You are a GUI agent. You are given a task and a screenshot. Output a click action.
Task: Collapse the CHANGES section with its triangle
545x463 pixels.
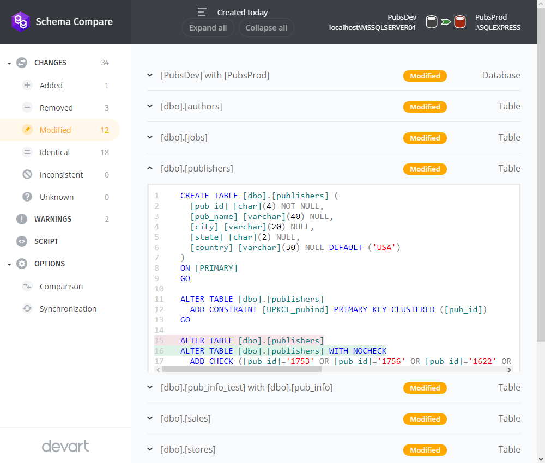(x=9, y=64)
